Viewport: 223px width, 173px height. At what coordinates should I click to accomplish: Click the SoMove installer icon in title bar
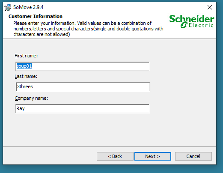click(8, 7)
